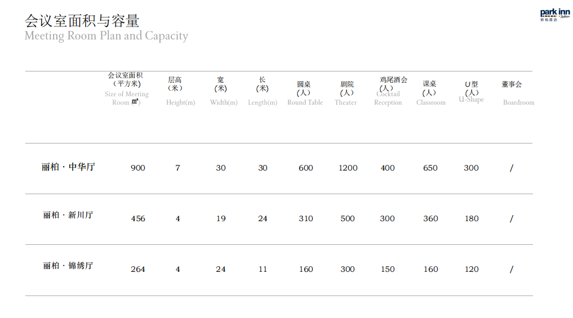Screen dimensions: 573x318
Task: Click the Size of Meeting Room header
Action: (126, 98)
